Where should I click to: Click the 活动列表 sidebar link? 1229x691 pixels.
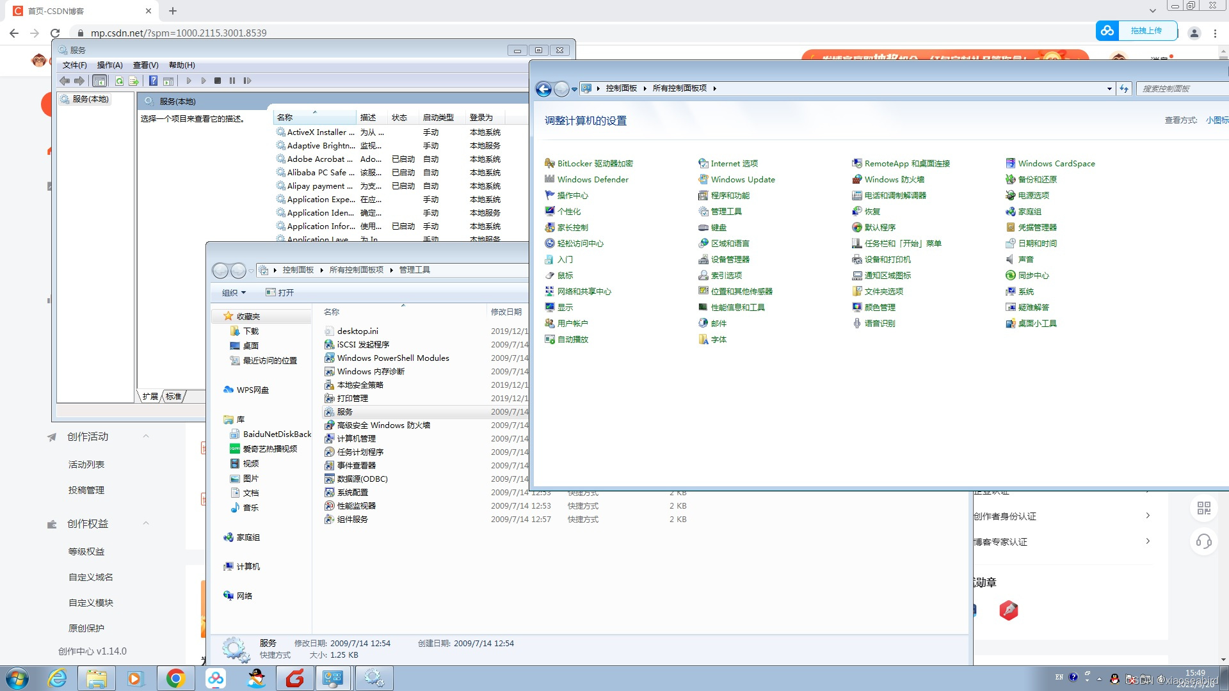coord(86,465)
